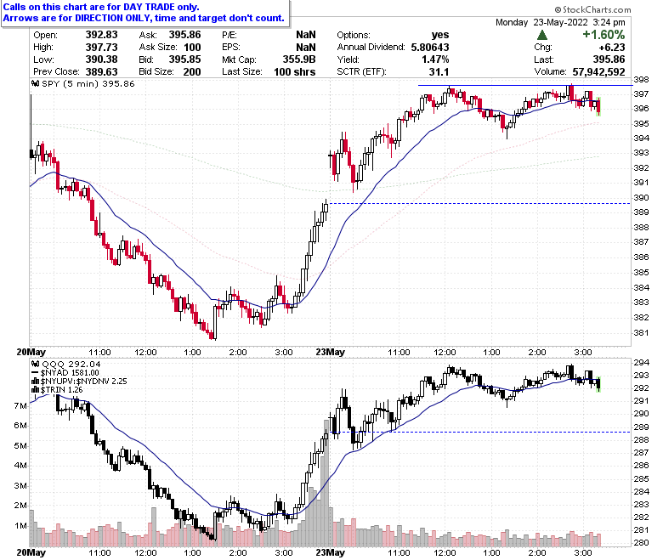
Task: Click the '20May' date label on the QQQ panel's time axis
Action: 31,552
